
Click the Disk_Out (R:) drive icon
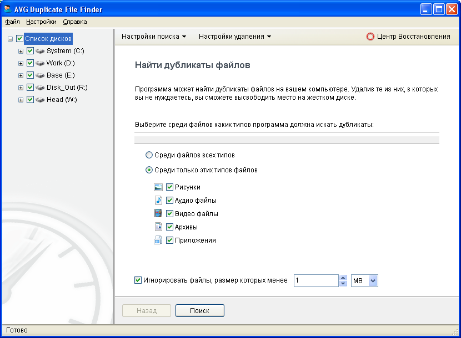click(40, 88)
